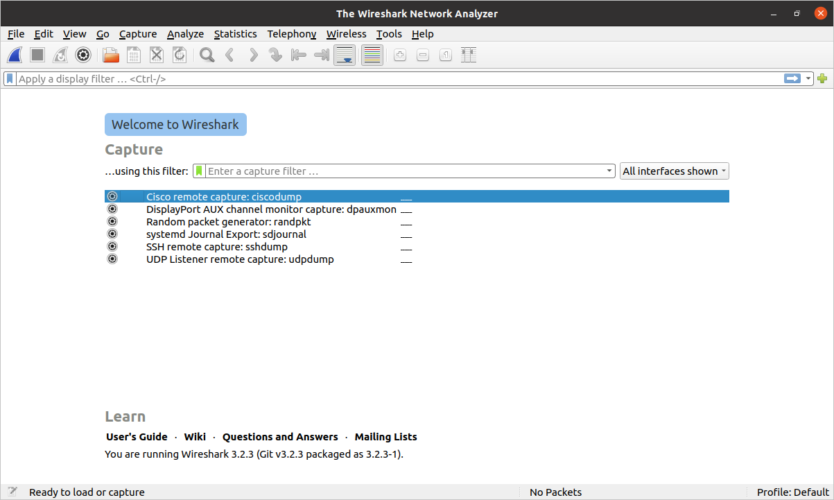Reset text to normal size icon

[x=446, y=55]
